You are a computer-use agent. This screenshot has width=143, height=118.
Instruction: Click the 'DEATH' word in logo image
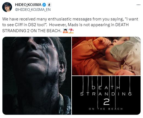106,88
